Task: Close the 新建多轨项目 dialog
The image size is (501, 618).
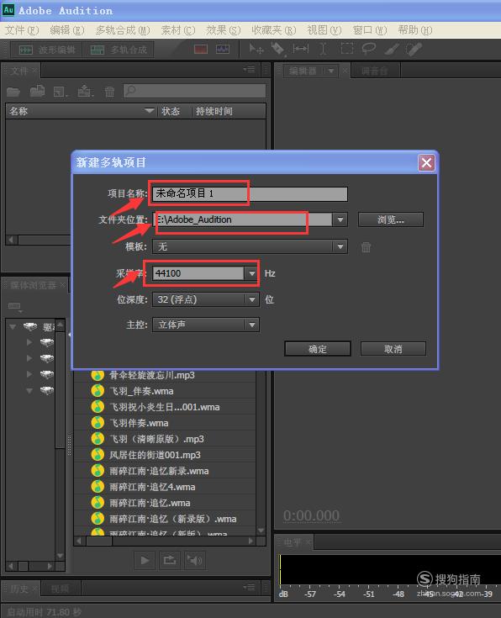Action: pos(426,162)
